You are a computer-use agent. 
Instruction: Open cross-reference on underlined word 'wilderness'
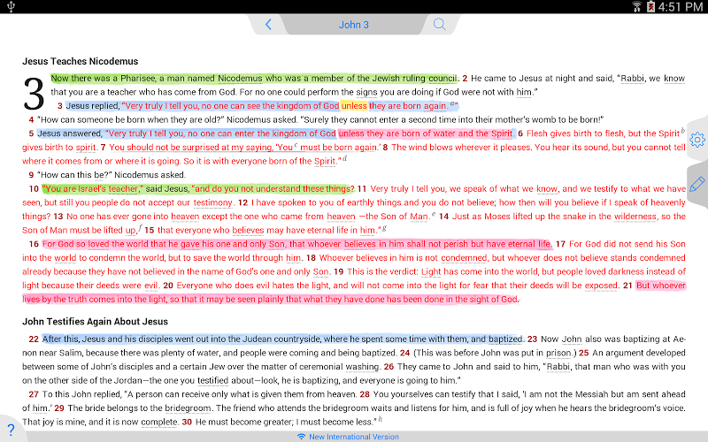click(635, 217)
